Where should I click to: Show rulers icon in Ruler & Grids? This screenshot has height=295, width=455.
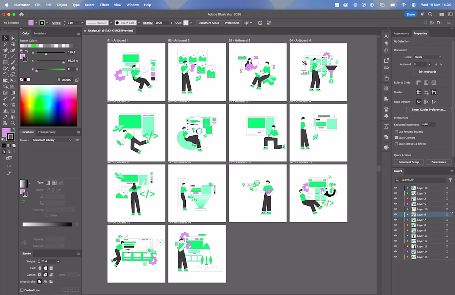(419, 83)
